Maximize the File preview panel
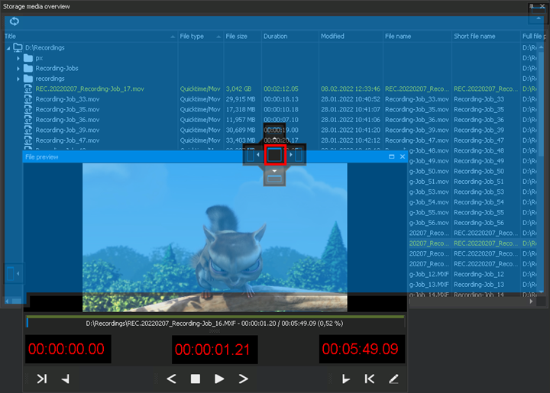550x393 pixels. tap(391, 156)
